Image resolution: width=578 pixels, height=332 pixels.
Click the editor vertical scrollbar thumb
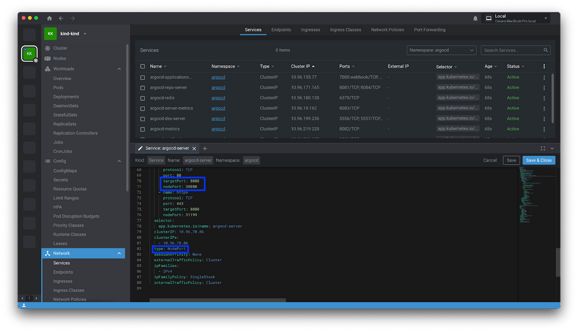558,262
